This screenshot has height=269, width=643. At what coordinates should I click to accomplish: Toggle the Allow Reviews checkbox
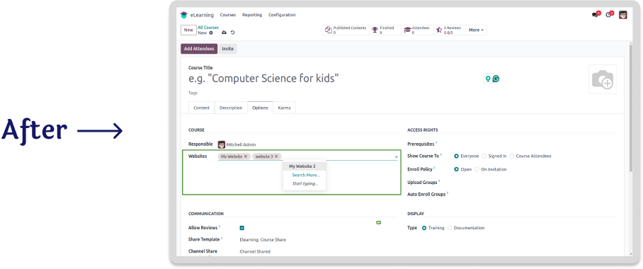click(x=242, y=228)
